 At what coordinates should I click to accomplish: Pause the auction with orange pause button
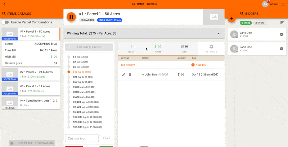tap(71, 17)
